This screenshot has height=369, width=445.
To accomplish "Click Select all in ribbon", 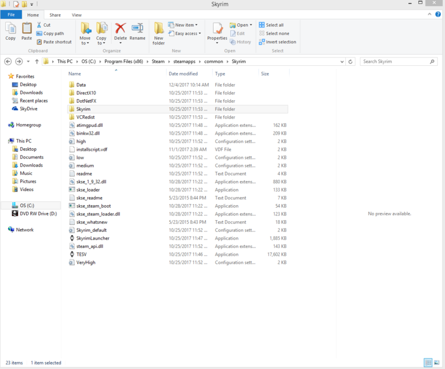I will tap(271, 25).
